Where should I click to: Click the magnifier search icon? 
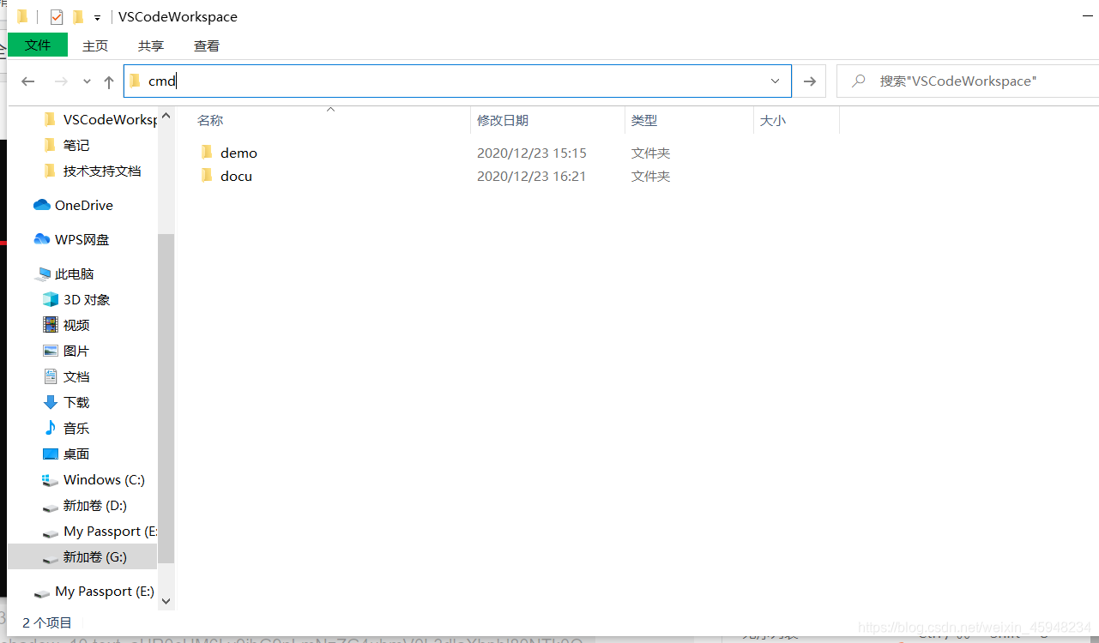click(858, 81)
